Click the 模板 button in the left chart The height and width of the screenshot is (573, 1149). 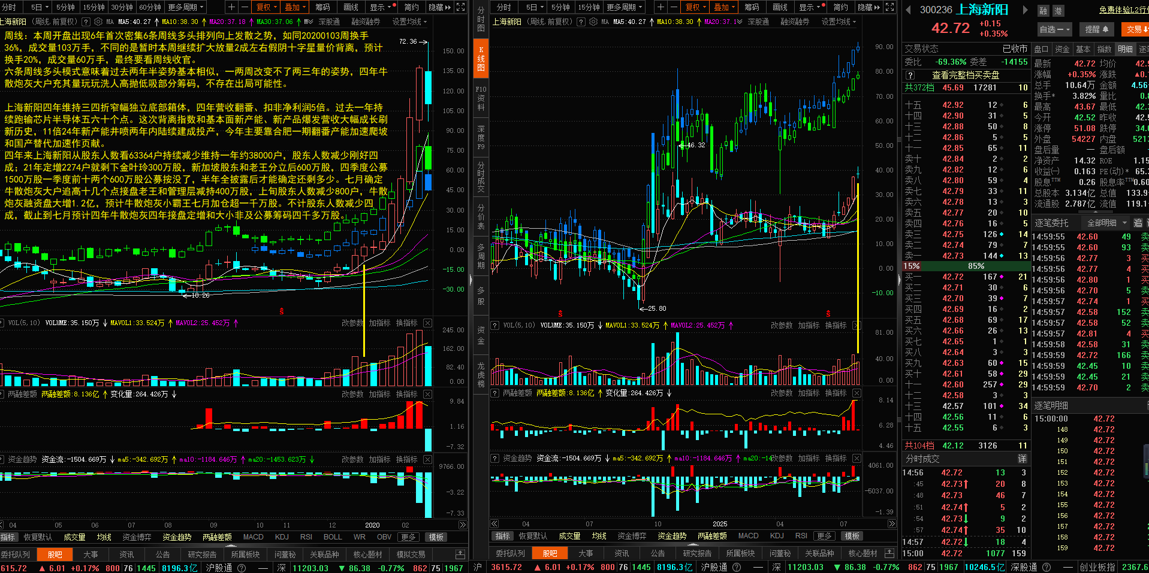tap(436, 537)
